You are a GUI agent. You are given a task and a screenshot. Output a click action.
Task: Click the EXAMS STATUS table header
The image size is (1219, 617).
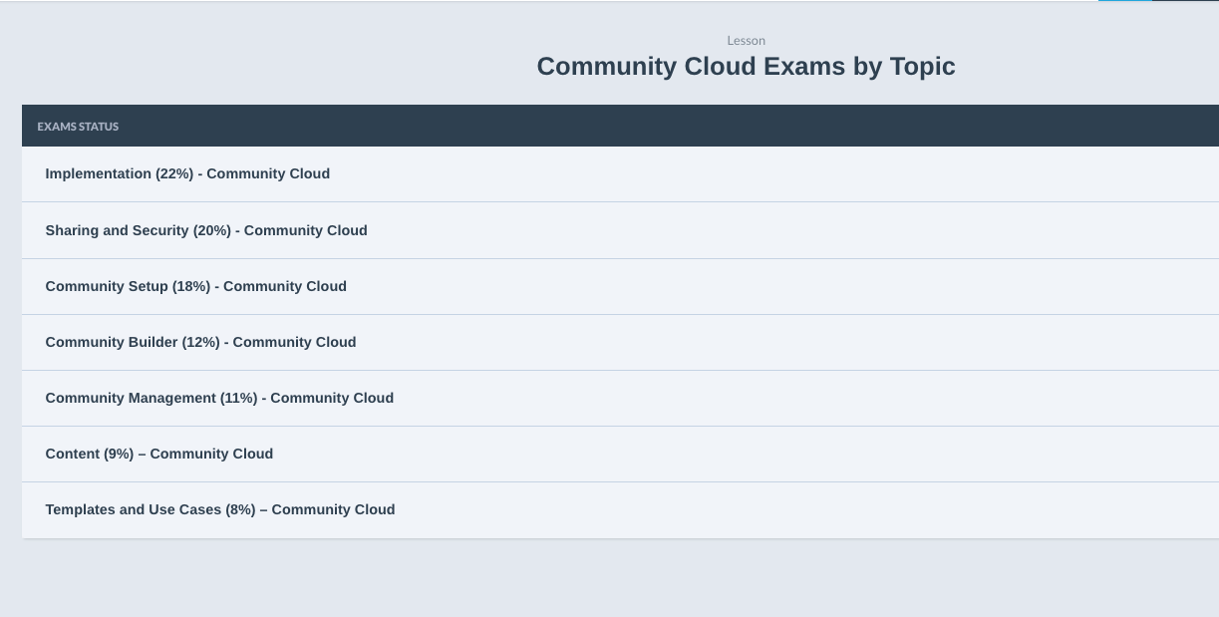[78, 127]
